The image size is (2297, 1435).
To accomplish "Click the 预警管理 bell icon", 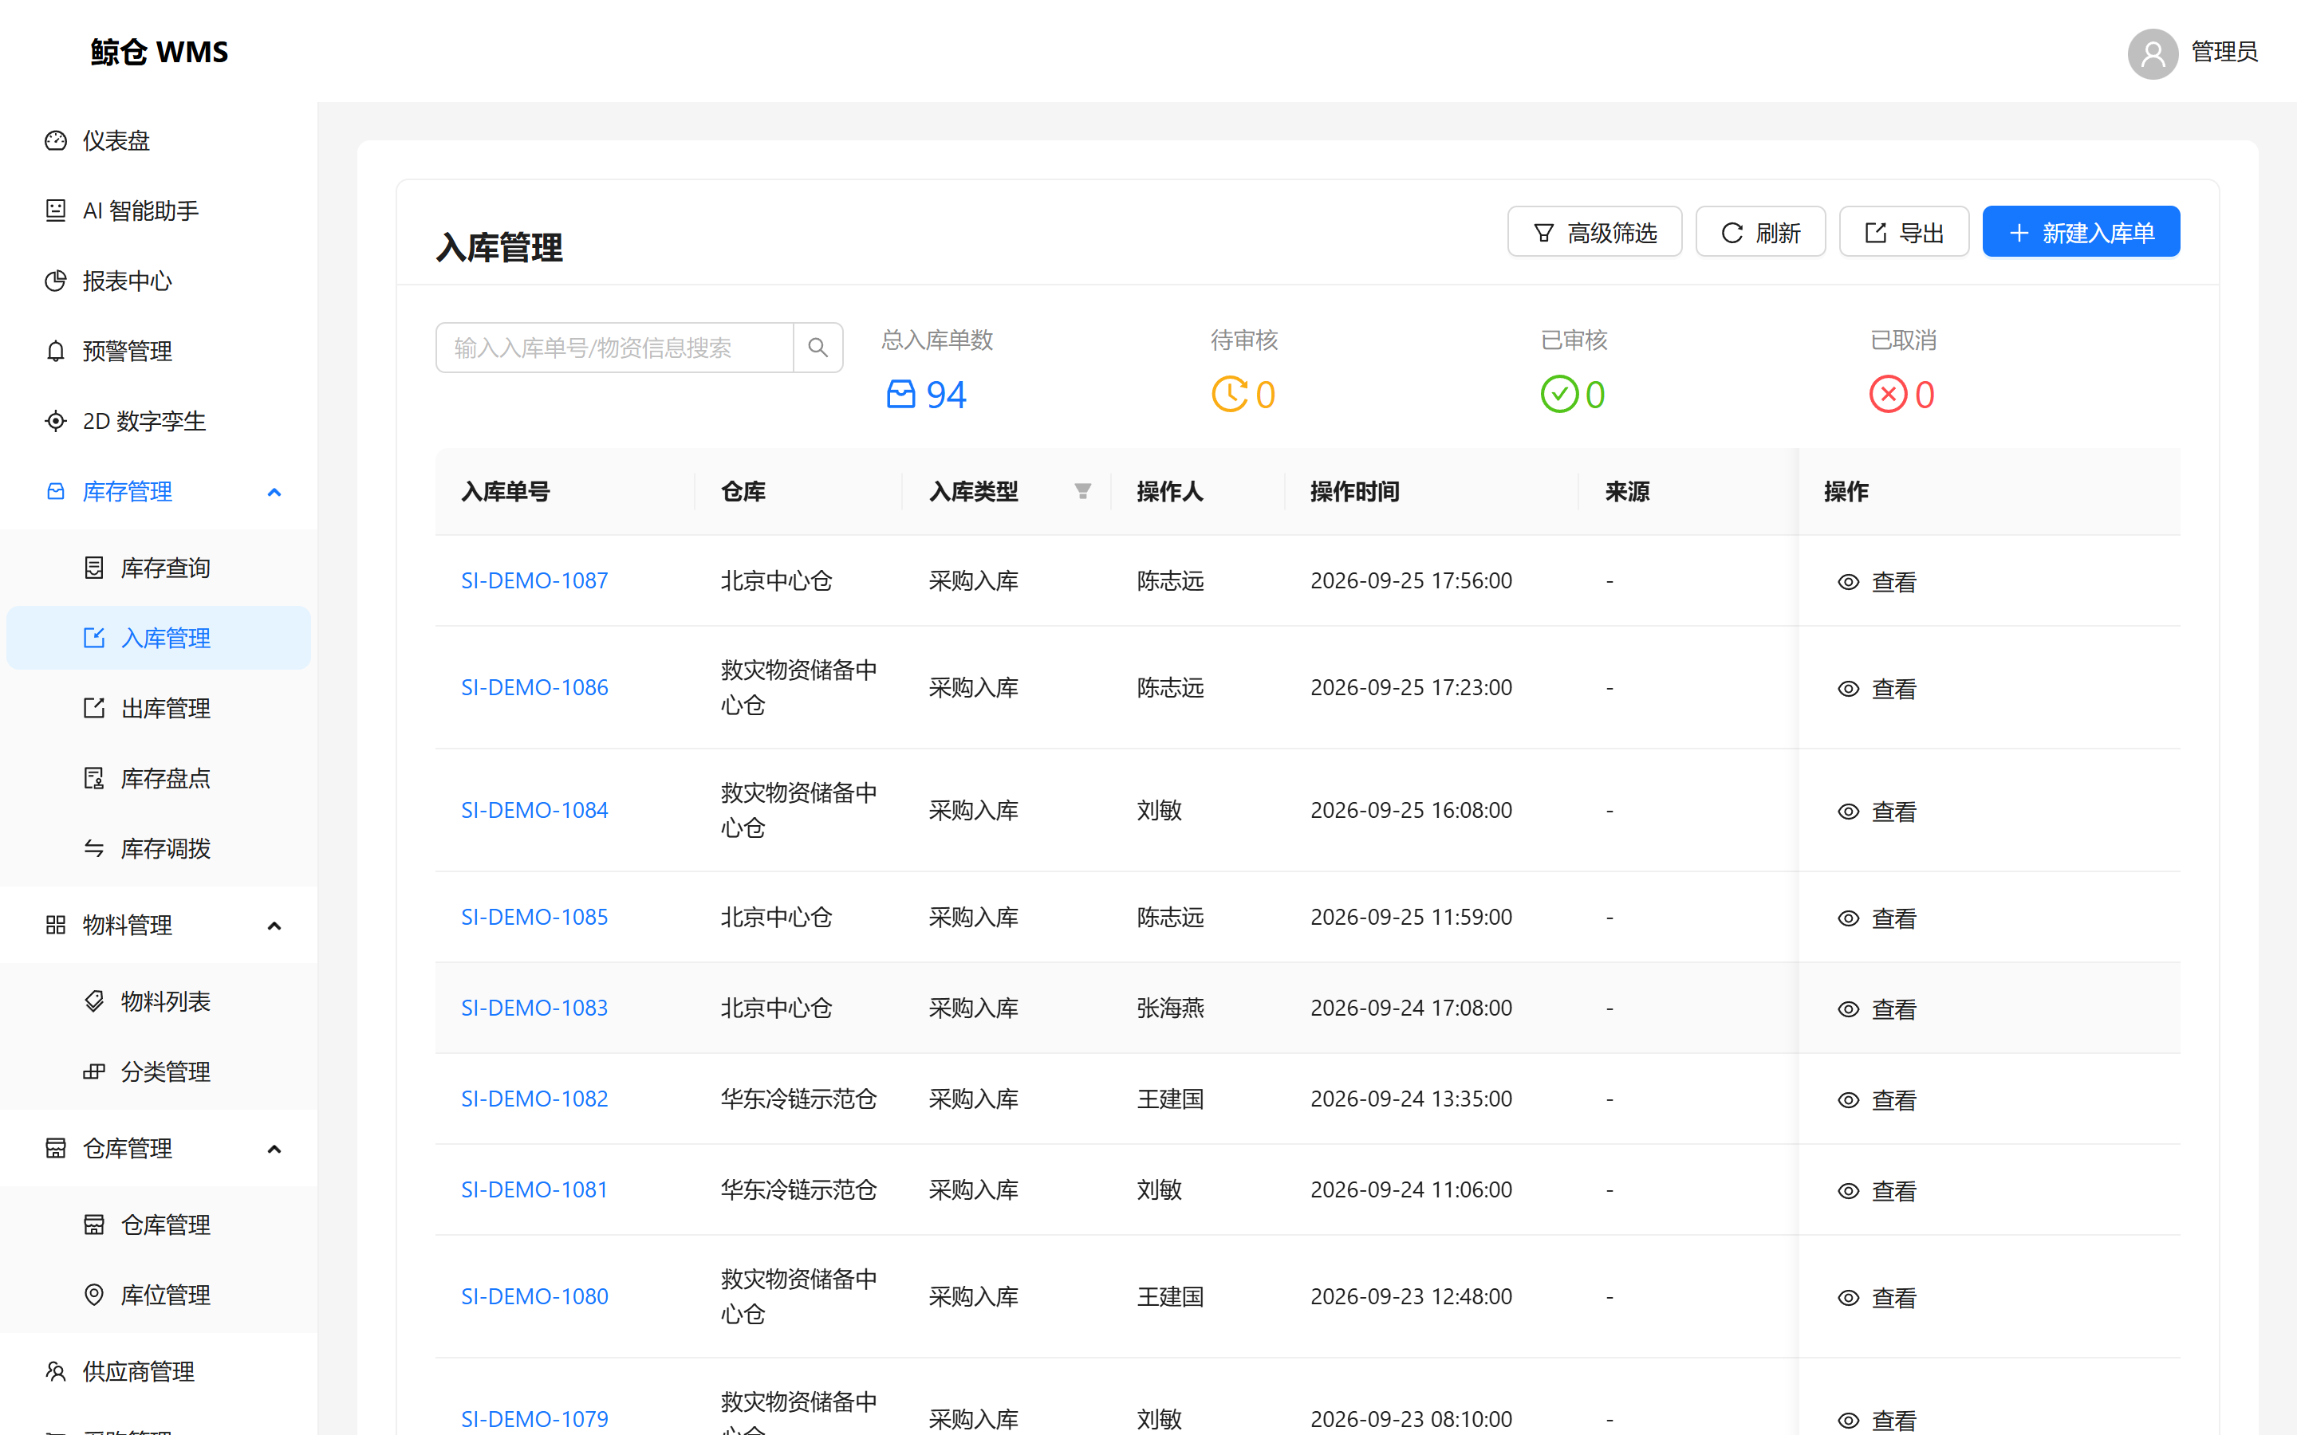I will point(56,351).
